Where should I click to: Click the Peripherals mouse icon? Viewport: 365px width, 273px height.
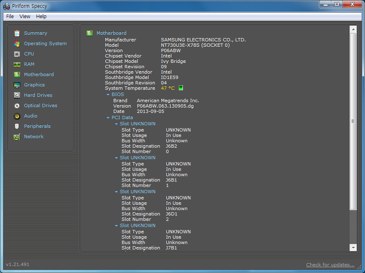coord(17,126)
